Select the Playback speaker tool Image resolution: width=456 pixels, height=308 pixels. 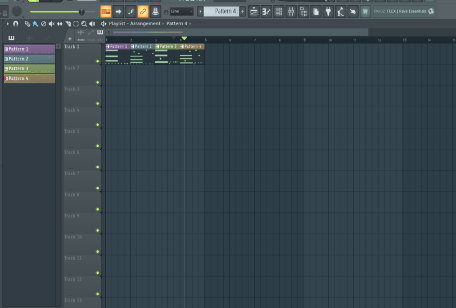(92, 24)
